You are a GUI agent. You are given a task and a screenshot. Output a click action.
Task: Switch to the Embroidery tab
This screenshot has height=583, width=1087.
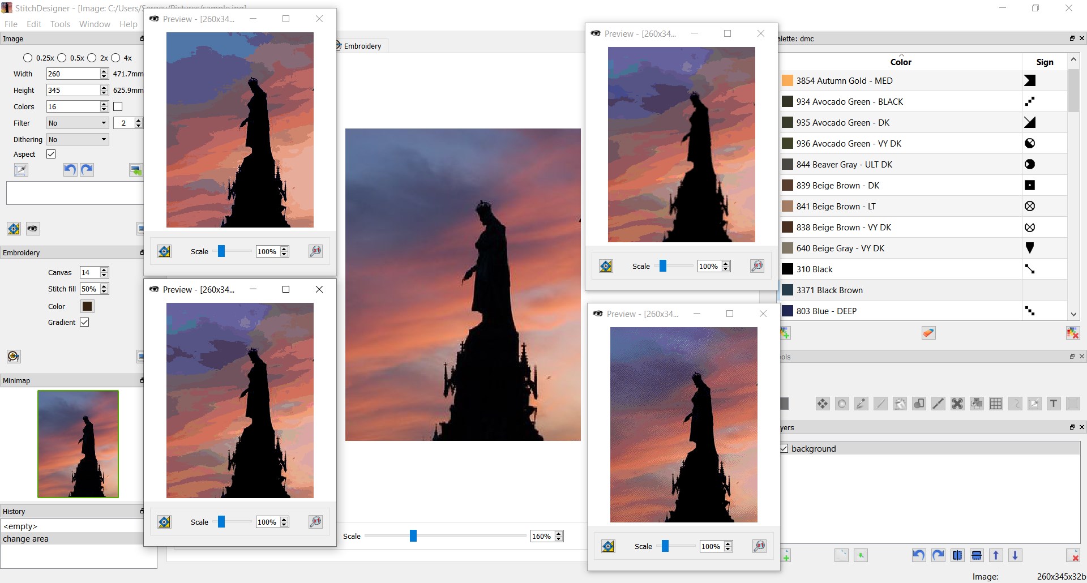coord(360,46)
